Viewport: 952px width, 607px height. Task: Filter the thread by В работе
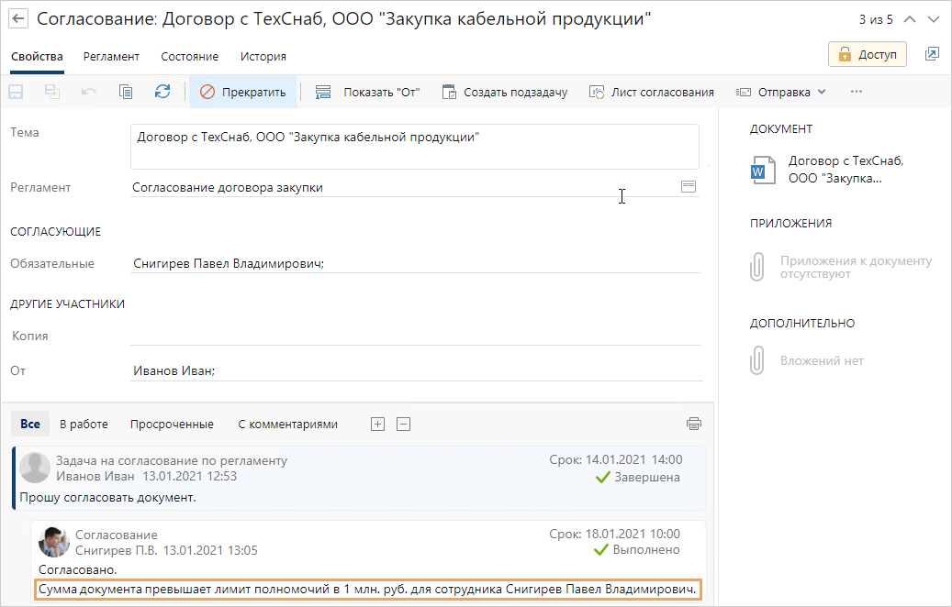(84, 424)
